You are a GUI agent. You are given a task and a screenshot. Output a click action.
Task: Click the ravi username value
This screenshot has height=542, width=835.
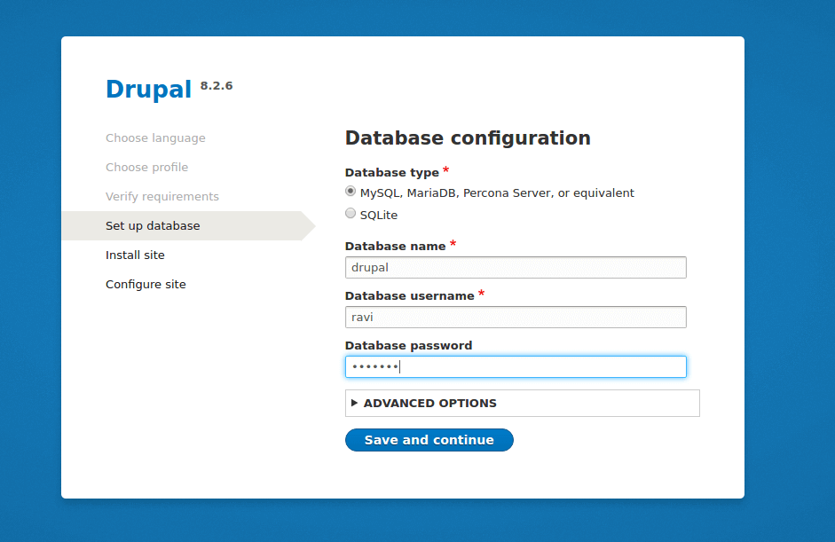pyautogui.click(x=364, y=317)
